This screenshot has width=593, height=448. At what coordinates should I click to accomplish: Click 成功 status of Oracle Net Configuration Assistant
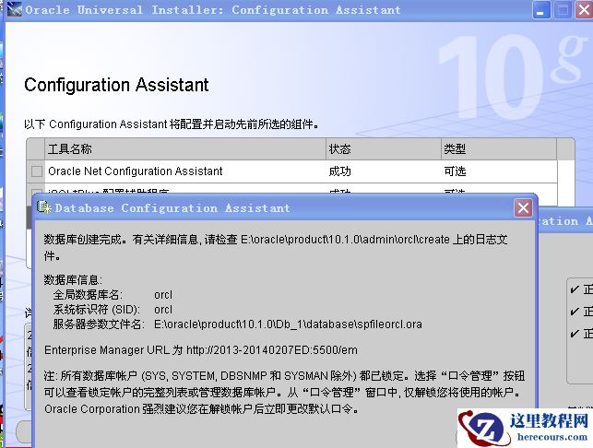tap(339, 171)
